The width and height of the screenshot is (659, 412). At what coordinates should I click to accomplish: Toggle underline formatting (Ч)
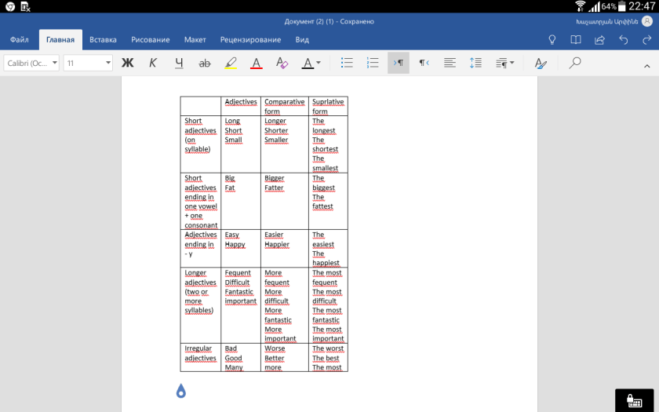(x=179, y=63)
